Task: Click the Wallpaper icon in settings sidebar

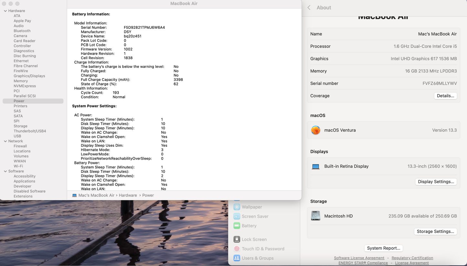Action: coord(237,207)
